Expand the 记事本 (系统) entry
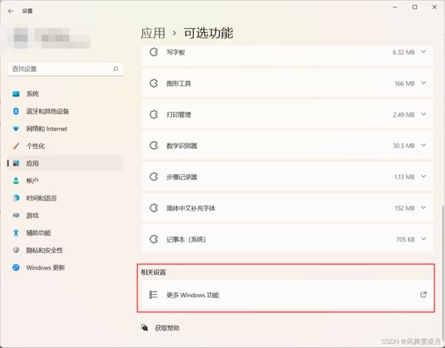The image size is (445, 348). 288,239
